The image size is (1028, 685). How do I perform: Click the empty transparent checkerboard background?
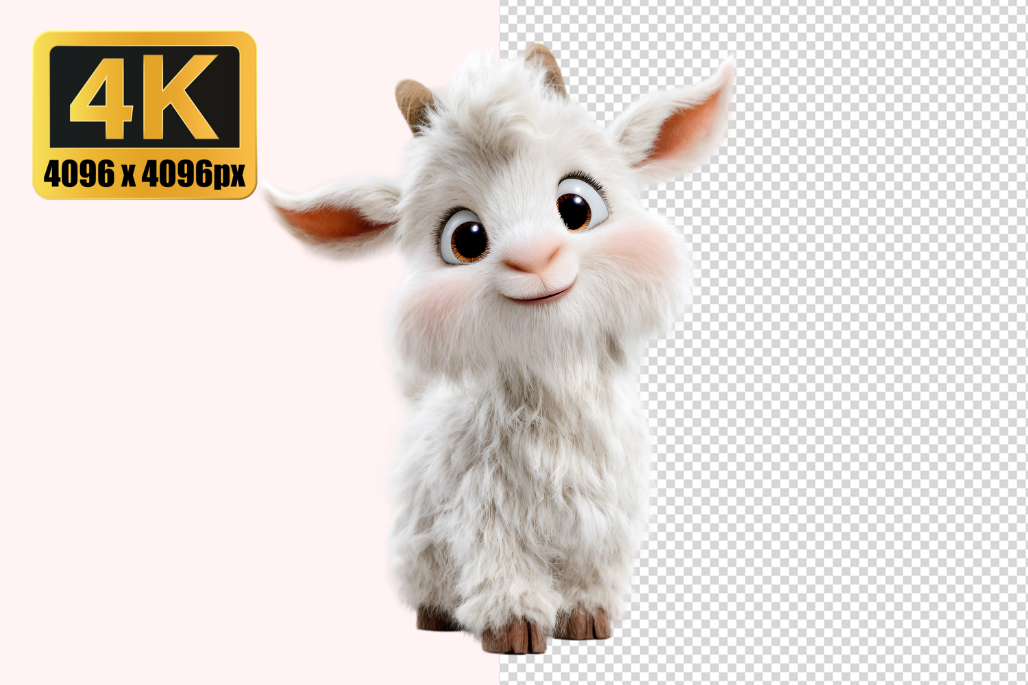pyautogui.click(x=857, y=411)
